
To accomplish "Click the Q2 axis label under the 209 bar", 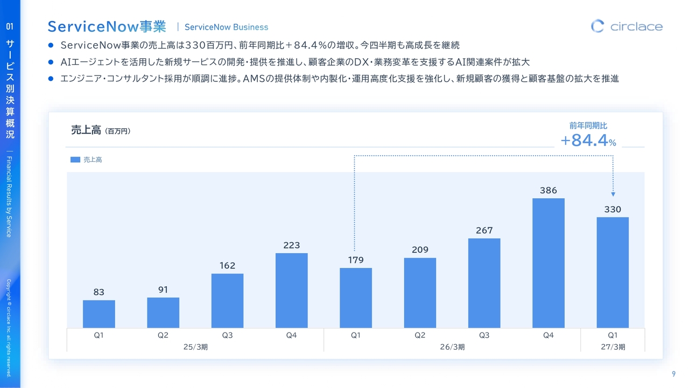I will (x=420, y=335).
